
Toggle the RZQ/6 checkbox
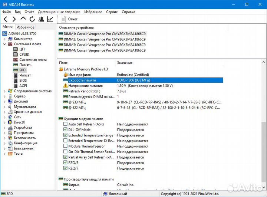66,163
